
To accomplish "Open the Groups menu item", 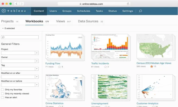I will (x=67, y=11).
